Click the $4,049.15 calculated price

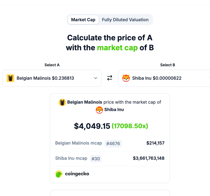(x=92, y=126)
